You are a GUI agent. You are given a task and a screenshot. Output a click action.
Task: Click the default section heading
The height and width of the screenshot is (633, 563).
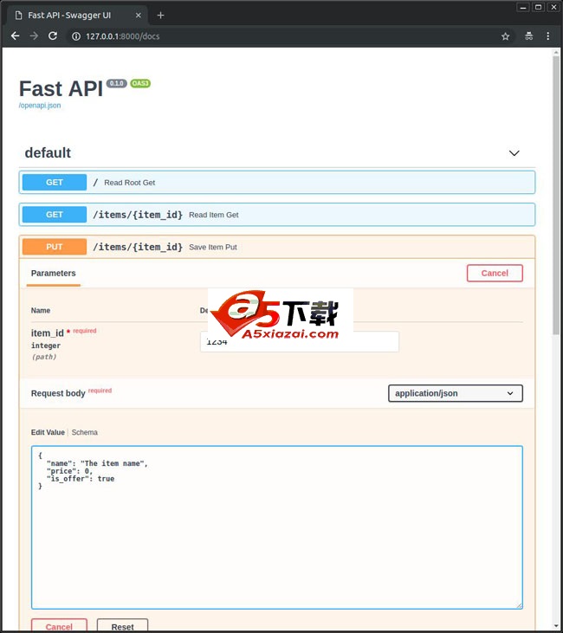(x=48, y=153)
